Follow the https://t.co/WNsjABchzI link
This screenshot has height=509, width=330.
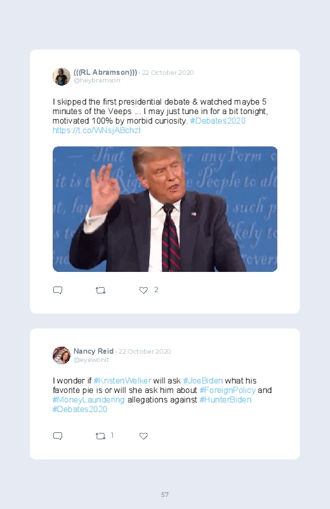[x=96, y=130]
